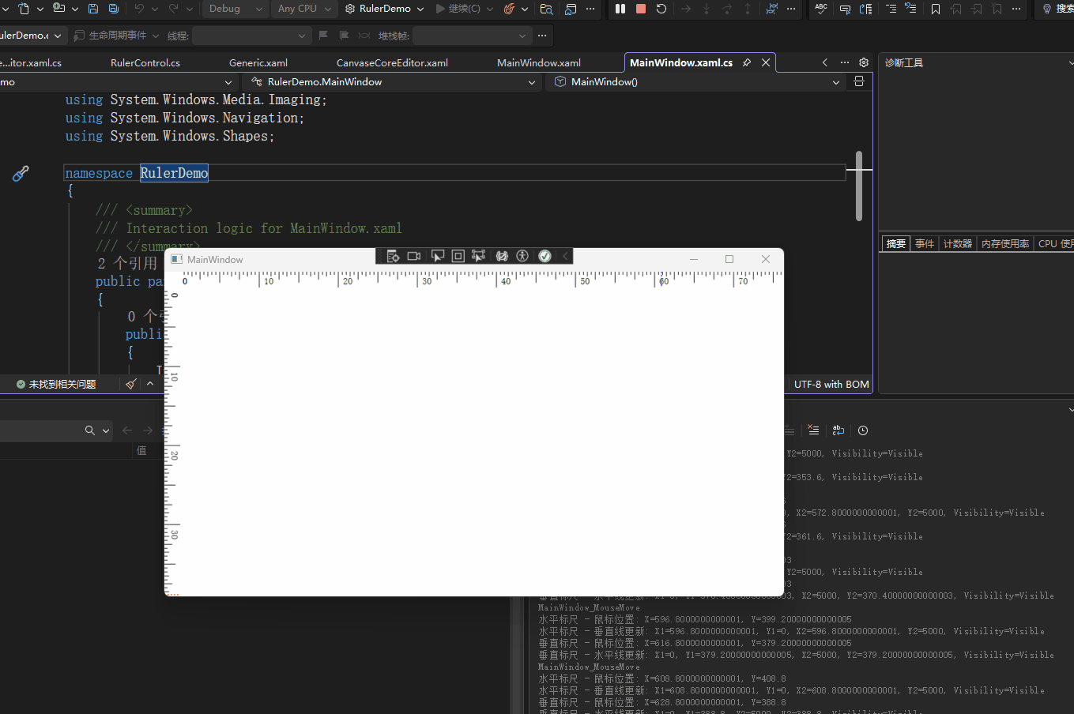1074x714 pixels.
Task: Click the select element tool in debug toolbar
Action: point(437,256)
